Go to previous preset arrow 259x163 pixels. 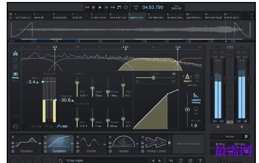tap(153, 161)
